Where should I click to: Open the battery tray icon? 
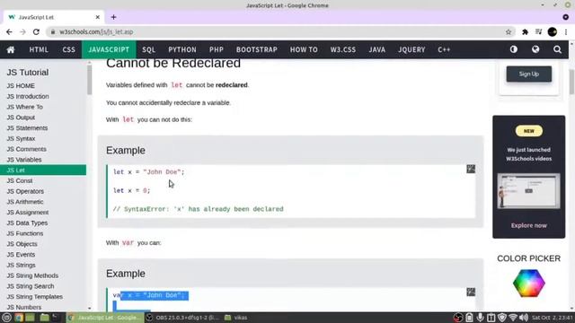click(469, 318)
